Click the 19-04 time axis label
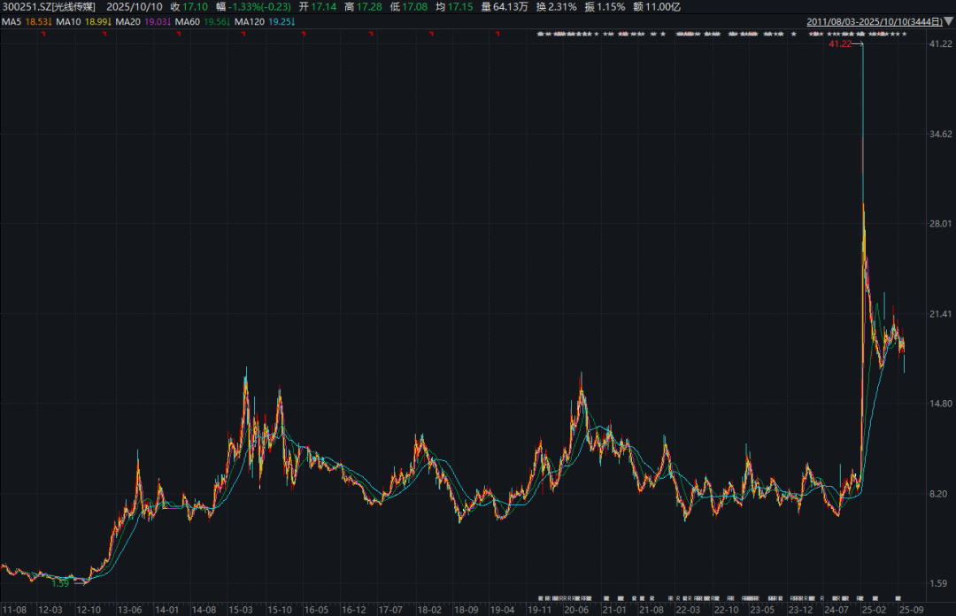This screenshot has height=616, width=956. click(502, 610)
